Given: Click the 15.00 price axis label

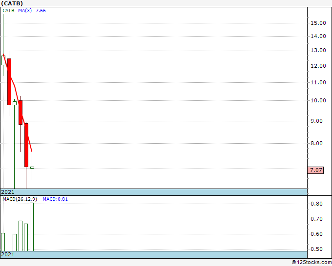Looking at the screenshot, I should click(x=318, y=23).
